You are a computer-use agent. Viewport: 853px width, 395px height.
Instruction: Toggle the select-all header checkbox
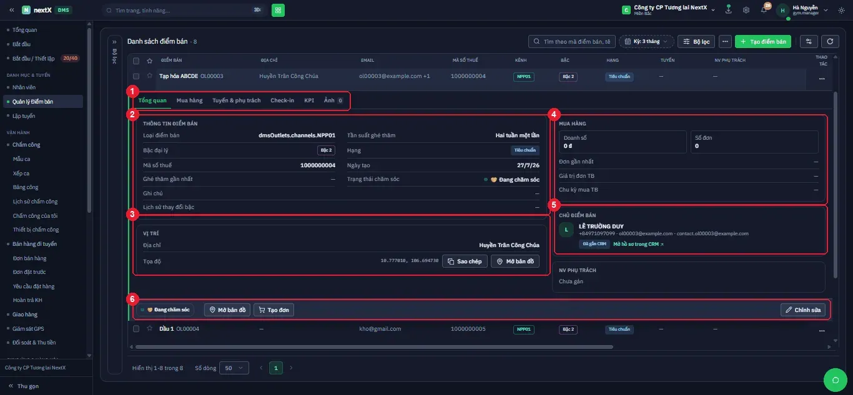tap(136, 61)
